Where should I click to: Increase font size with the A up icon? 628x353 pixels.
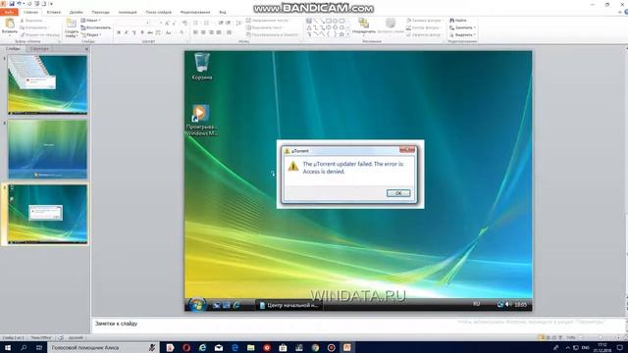(167, 24)
